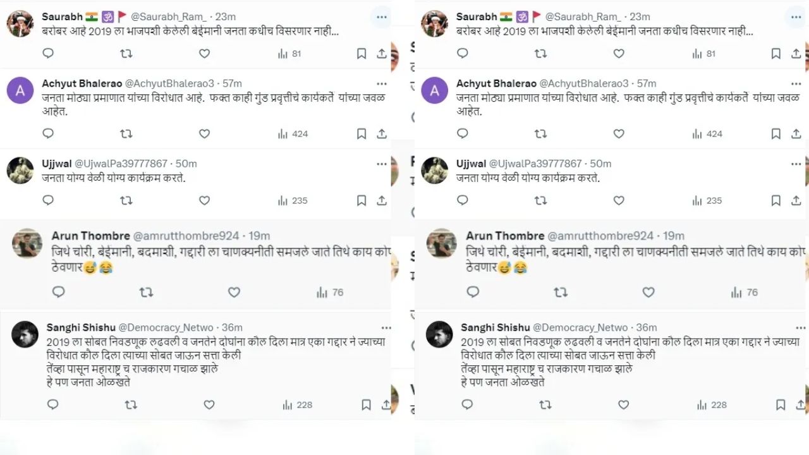
Task: Retweet Achyut Bhalerao's post in left panel
Action: pos(126,134)
